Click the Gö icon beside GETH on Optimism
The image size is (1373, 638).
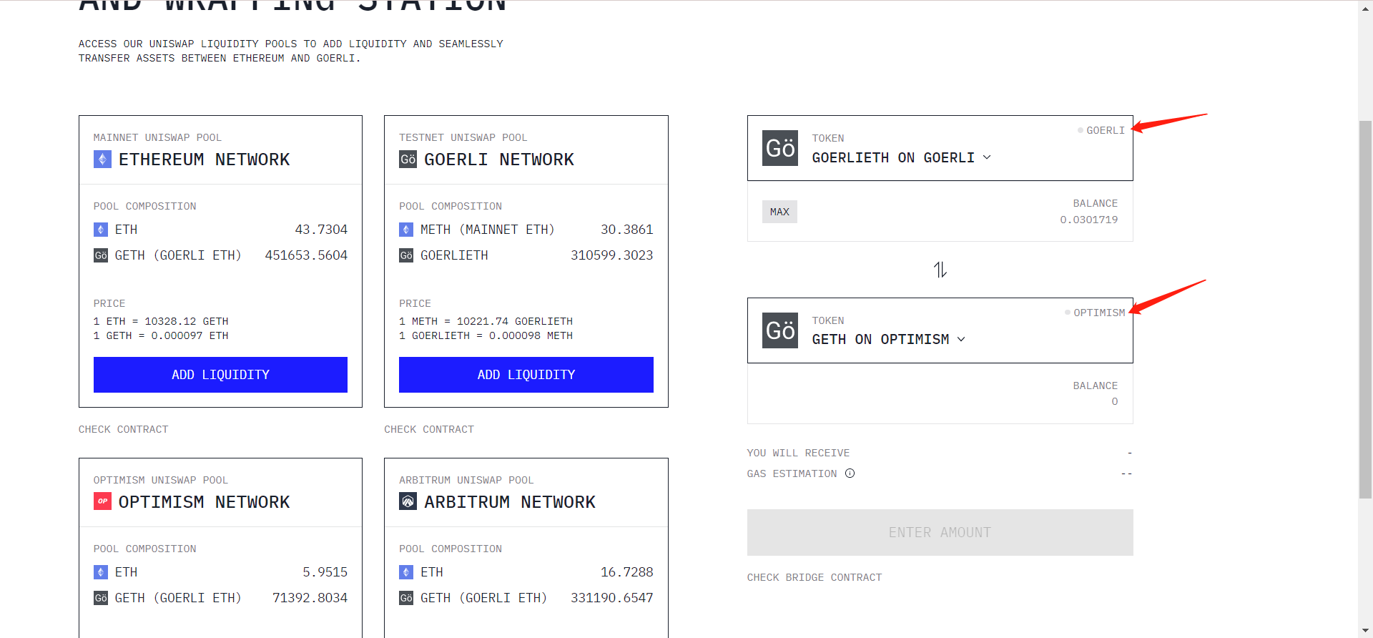pyautogui.click(x=779, y=330)
